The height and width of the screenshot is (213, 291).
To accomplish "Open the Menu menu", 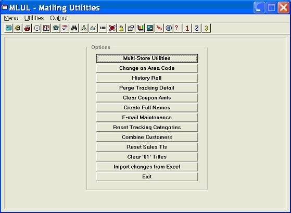I will tap(11, 18).
